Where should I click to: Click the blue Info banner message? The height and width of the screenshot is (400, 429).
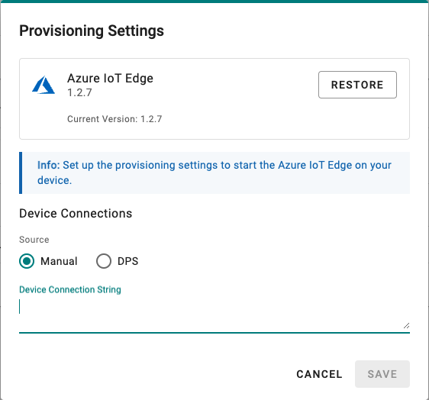tap(214, 173)
